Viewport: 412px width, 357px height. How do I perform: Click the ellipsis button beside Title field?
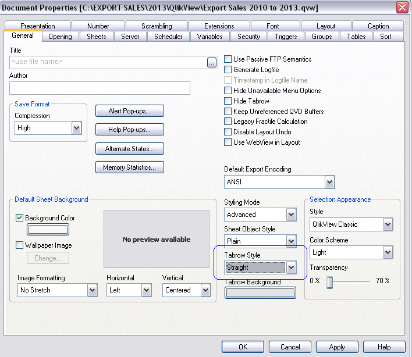(x=211, y=62)
